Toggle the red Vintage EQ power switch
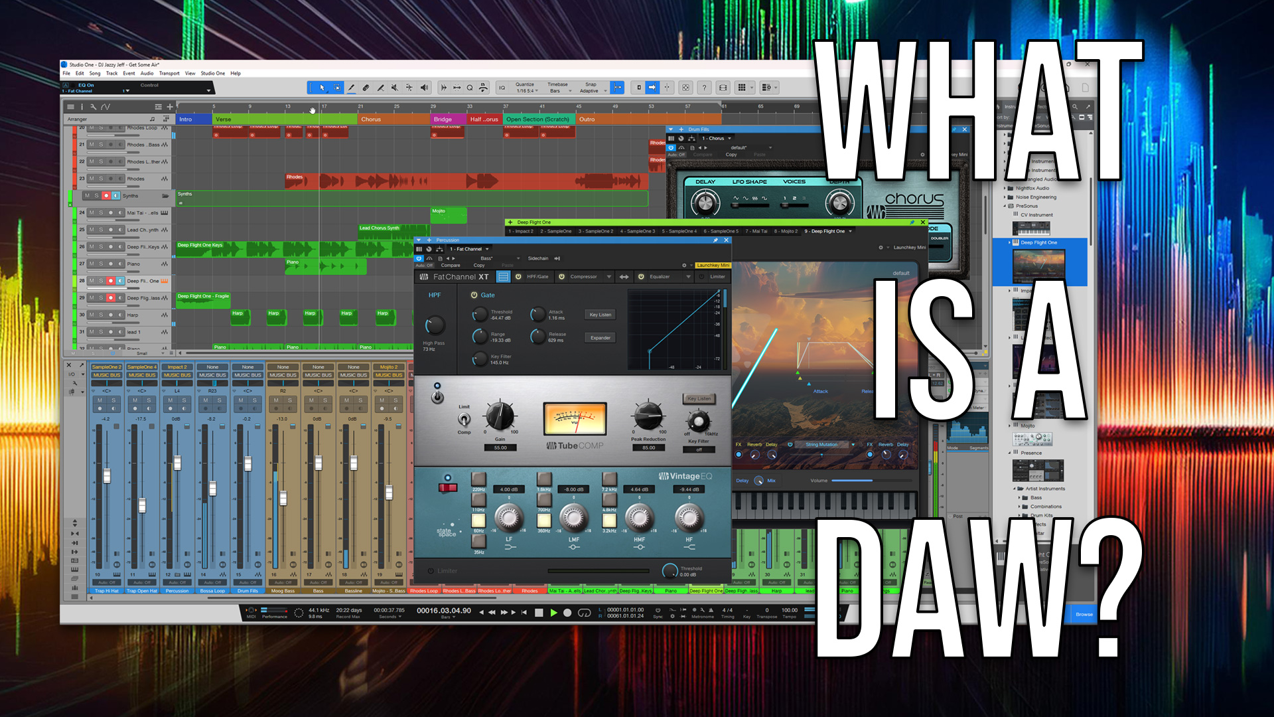The height and width of the screenshot is (717, 1274). pyautogui.click(x=448, y=488)
